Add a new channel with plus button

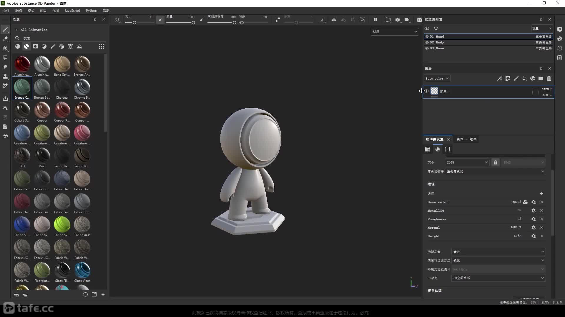(542, 193)
